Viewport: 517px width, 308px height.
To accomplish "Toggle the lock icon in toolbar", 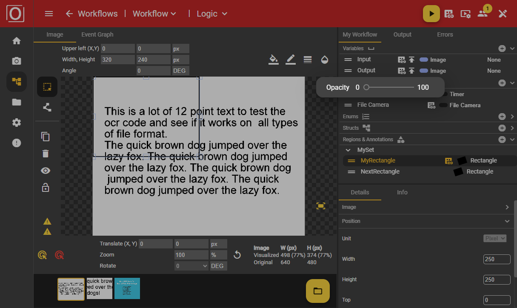I will pos(46,187).
